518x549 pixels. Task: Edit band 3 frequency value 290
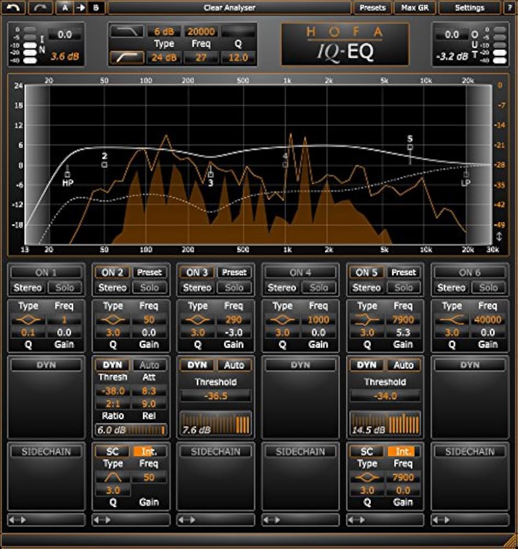click(233, 320)
